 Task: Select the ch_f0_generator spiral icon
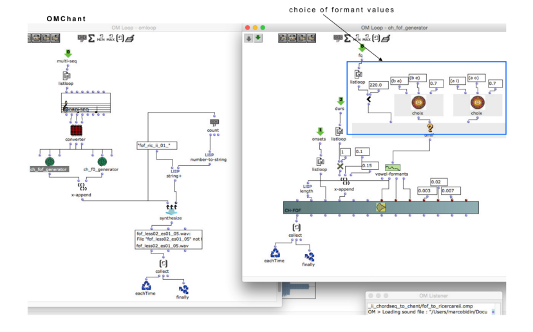coord(102,161)
